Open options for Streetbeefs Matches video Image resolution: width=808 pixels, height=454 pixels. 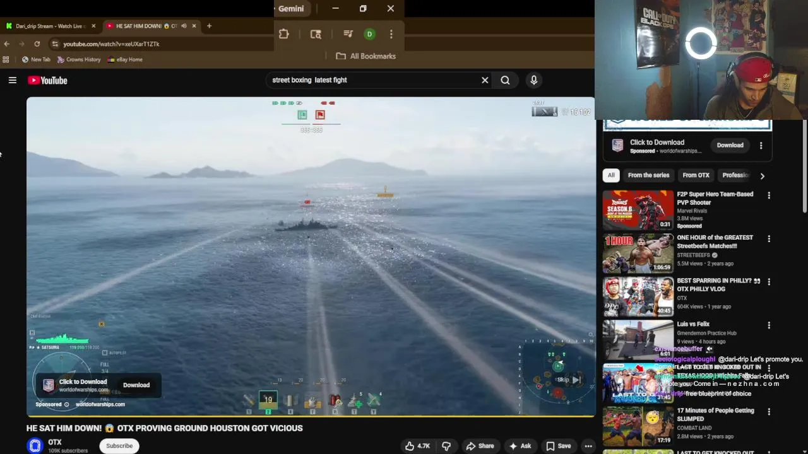pyautogui.click(x=769, y=239)
